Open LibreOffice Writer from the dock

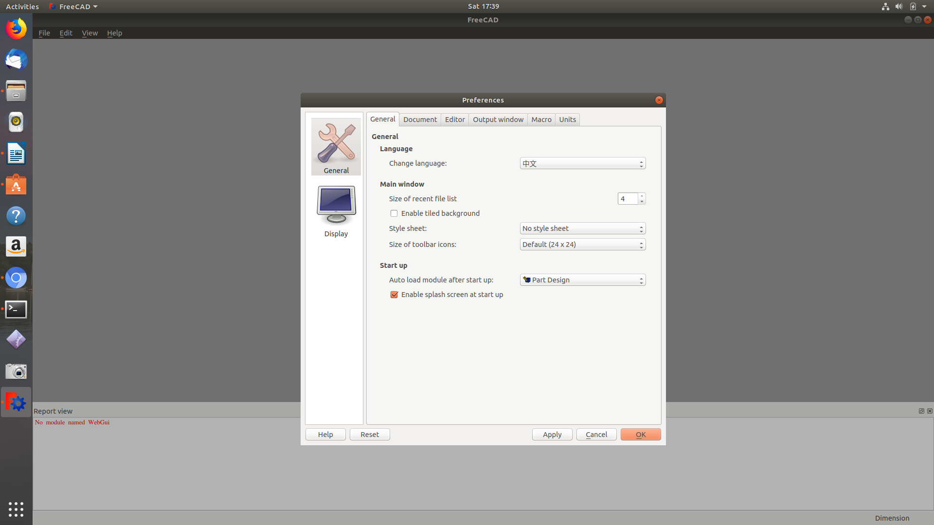coord(16,153)
